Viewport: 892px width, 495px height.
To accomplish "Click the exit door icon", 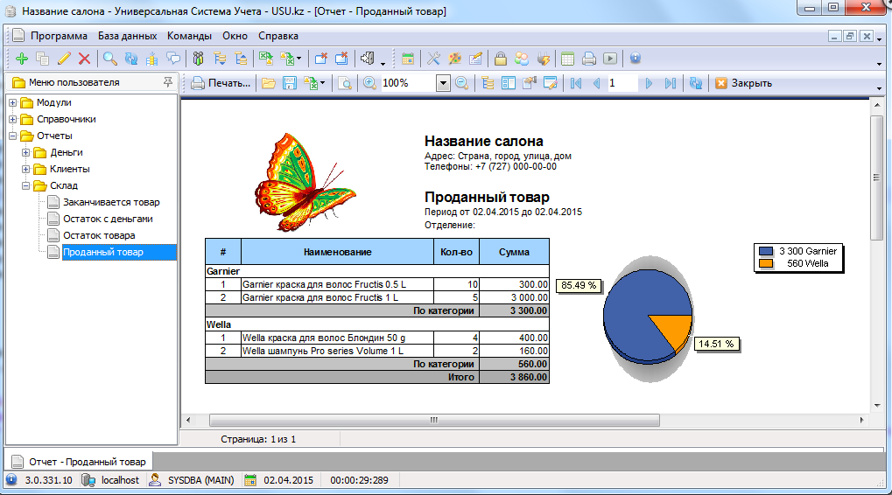I will (x=367, y=59).
